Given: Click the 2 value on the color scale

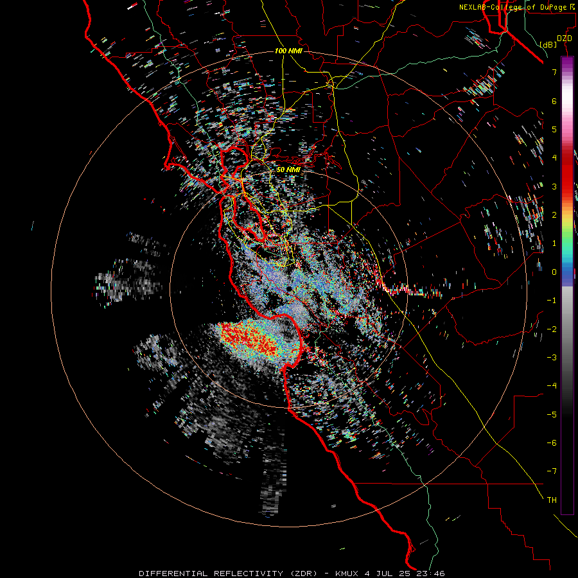Looking at the screenshot, I should [554, 215].
